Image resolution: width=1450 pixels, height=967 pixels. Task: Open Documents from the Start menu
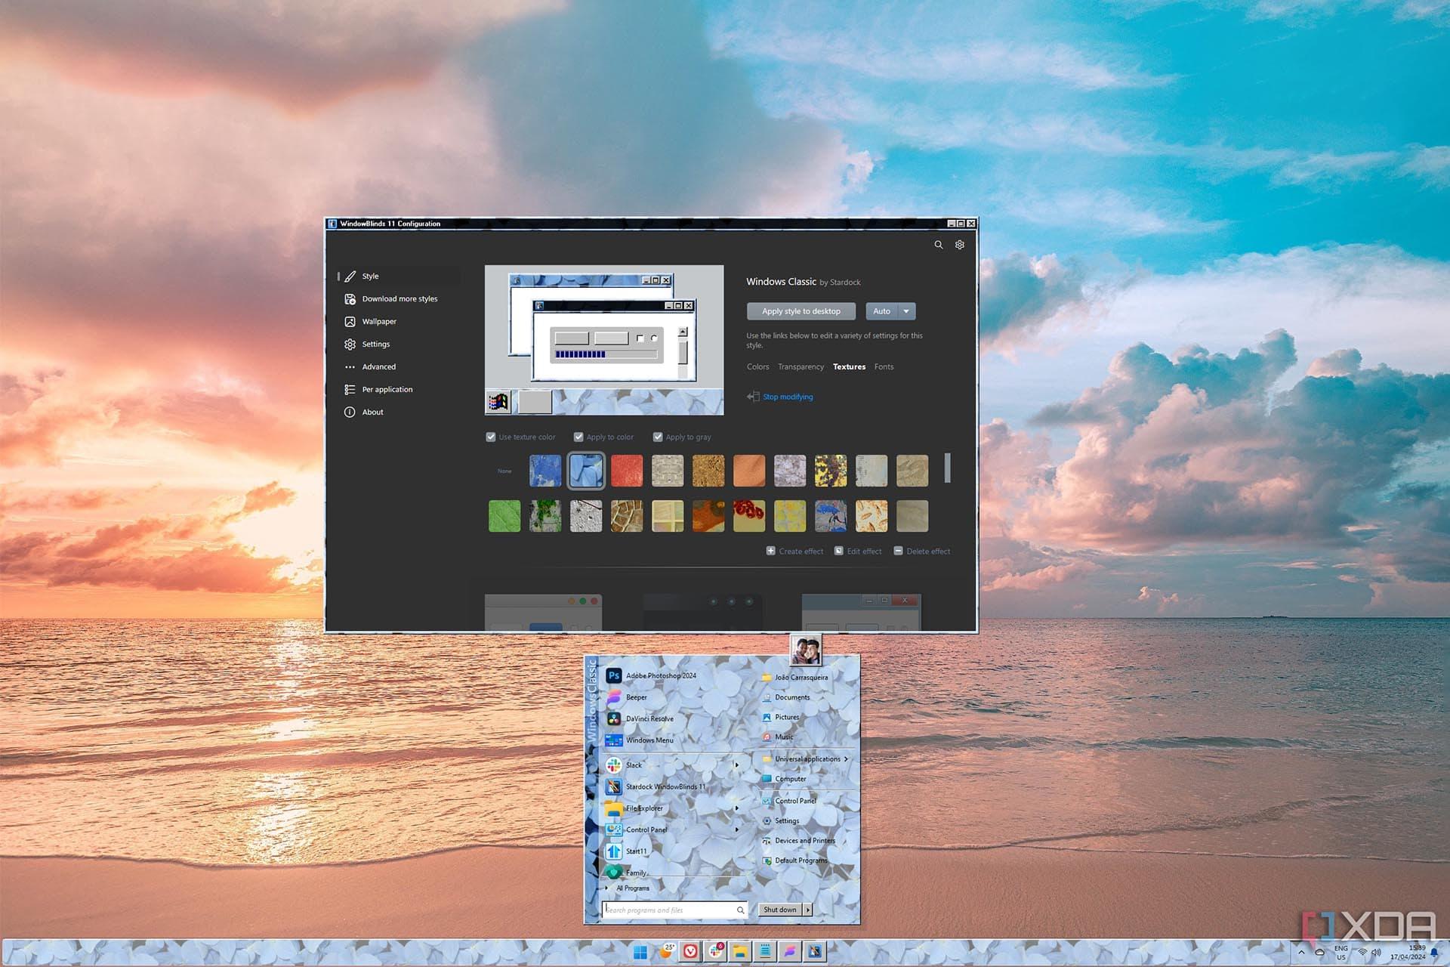coord(792,697)
